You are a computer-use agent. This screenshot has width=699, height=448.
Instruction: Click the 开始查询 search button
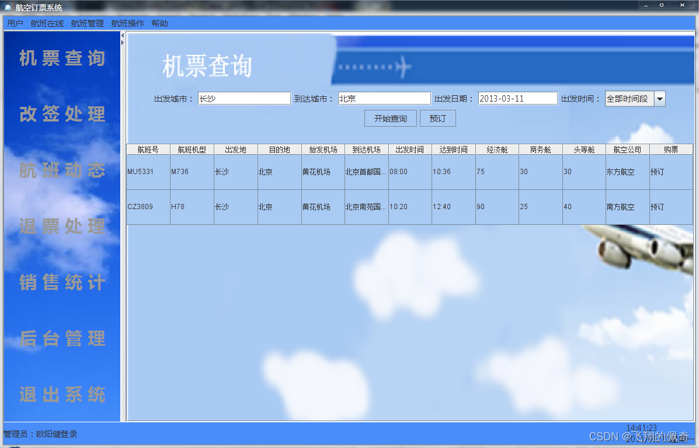(x=390, y=118)
